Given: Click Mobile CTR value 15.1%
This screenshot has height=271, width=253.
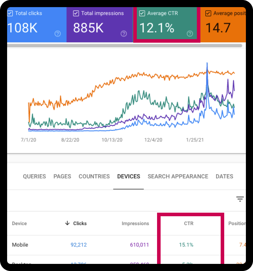Looking at the screenshot, I should (x=186, y=245).
